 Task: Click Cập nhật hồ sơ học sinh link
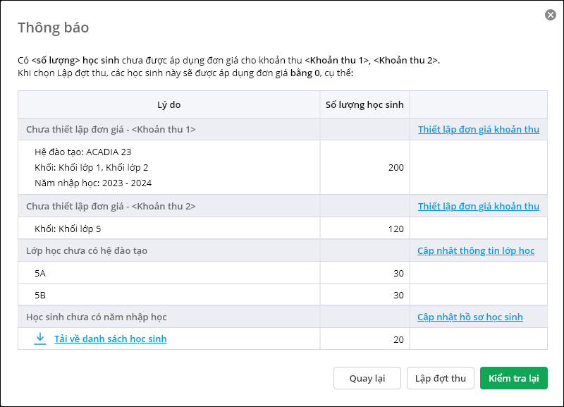pyautogui.click(x=470, y=317)
